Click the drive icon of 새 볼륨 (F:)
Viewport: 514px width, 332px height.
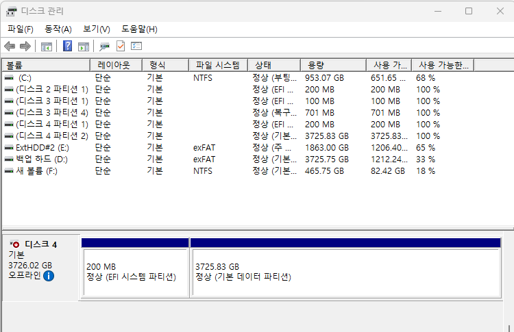click(x=9, y=171)
